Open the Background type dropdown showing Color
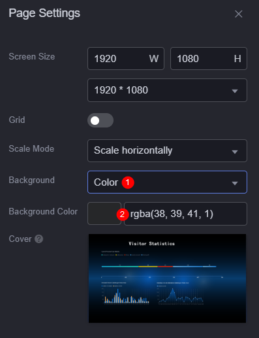 coord(167,182)
